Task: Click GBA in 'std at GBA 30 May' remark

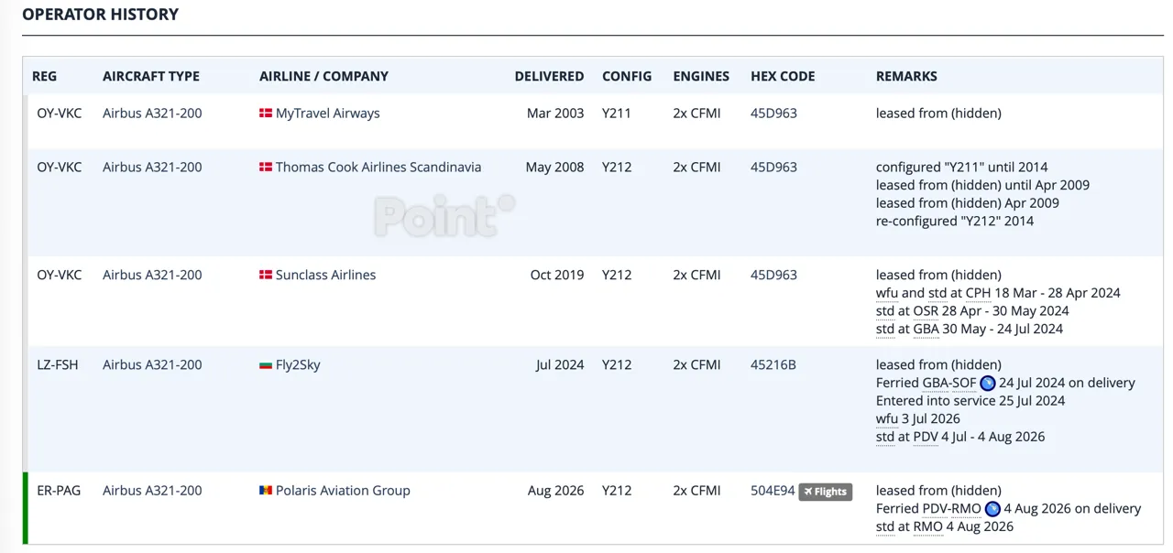Action: (x=926, y=329)
